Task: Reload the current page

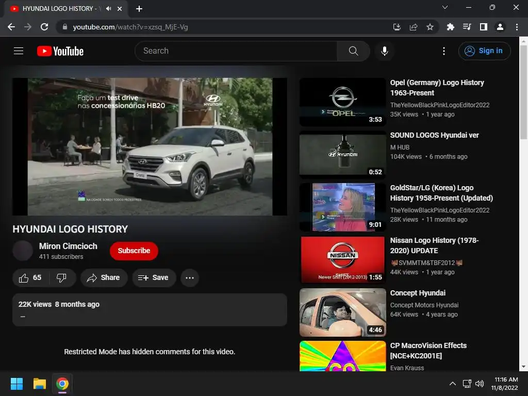Action: pyautogui.click(x=44, y=27)
